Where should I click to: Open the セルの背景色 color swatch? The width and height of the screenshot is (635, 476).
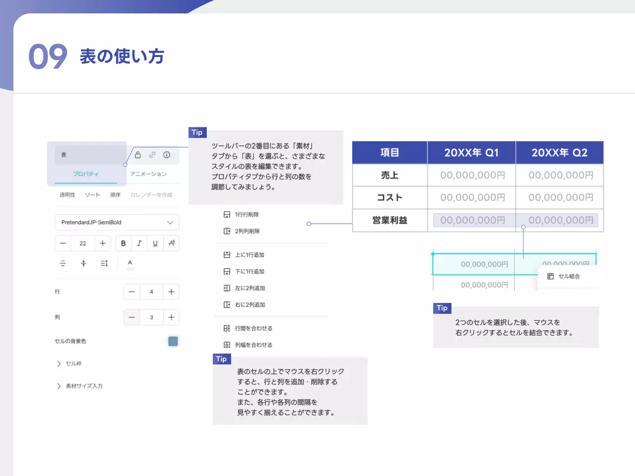pyautogui.click(x=173, y=341)
